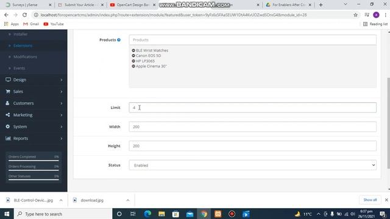Open the Gmail bookmark
Viewport: 390px width, 219px height.
(31, 24)
